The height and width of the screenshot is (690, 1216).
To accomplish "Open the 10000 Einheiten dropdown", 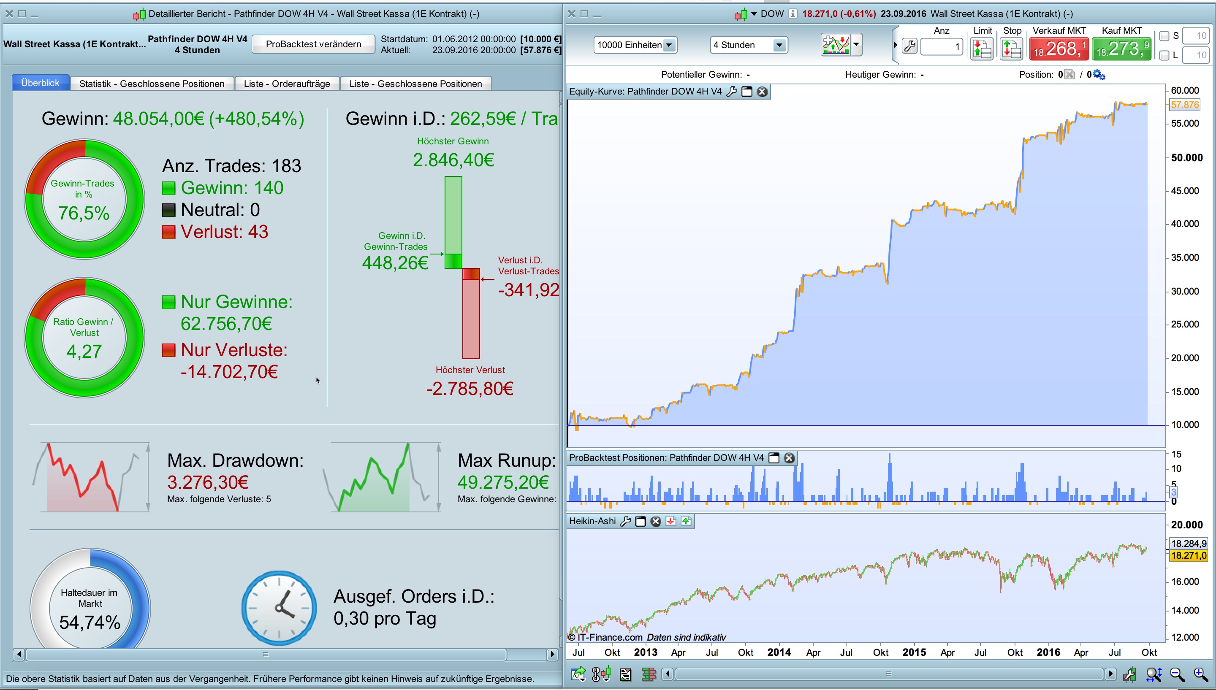I will pyautogui.click(x=669, y=45).
